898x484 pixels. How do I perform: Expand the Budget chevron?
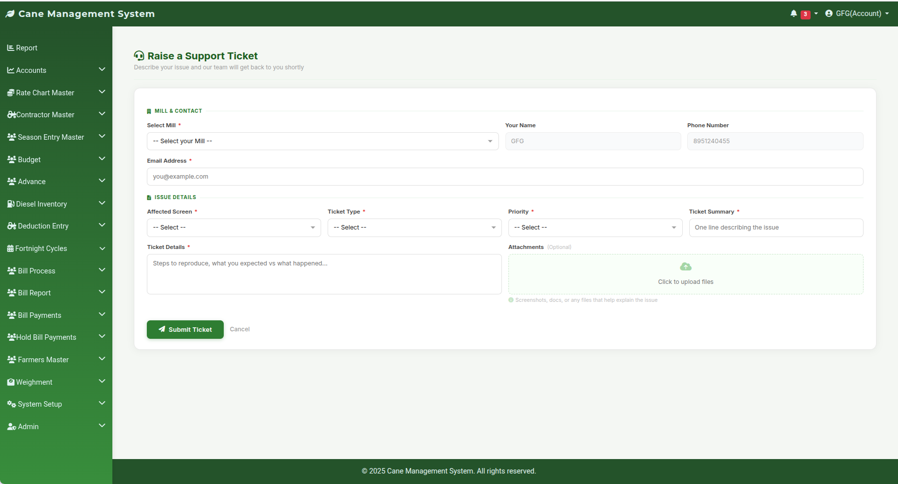[x=102, y=159]
